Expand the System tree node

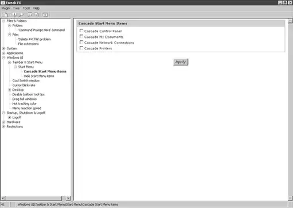[3, 48]
